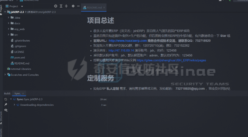Open the gitee JSH_ERP wikis link
248x137 pixels.
171,60
